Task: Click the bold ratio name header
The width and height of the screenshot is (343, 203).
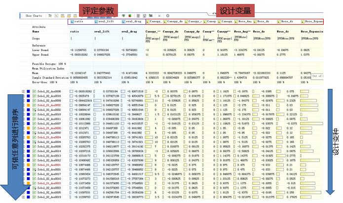Action: 75,32
